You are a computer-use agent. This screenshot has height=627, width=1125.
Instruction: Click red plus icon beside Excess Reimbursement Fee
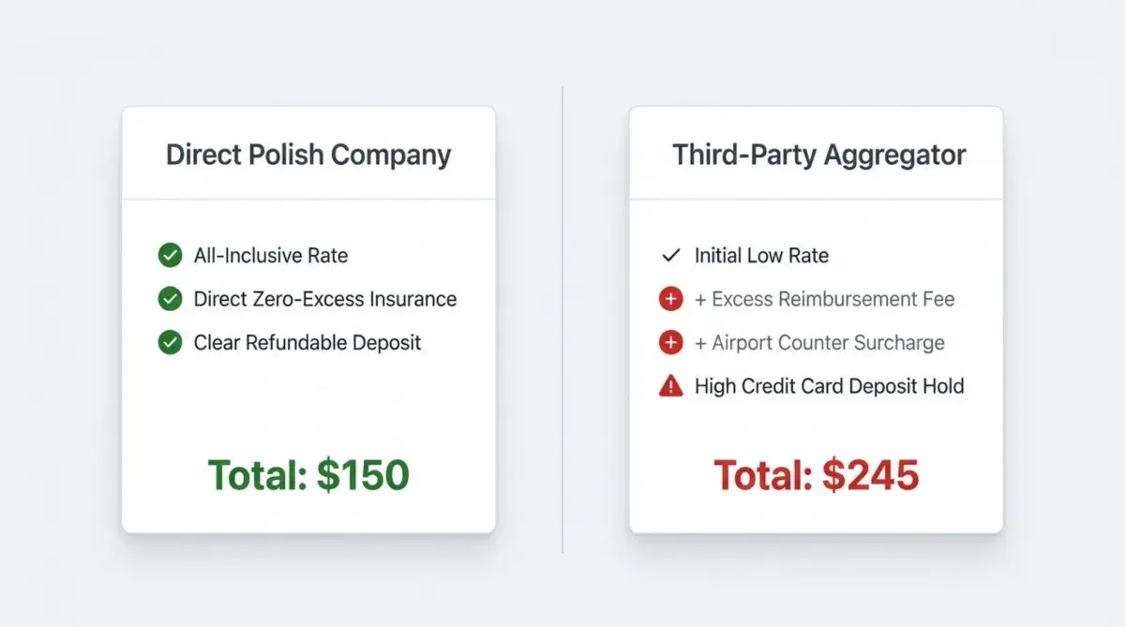pyautogui.click(x=670, y=299)
